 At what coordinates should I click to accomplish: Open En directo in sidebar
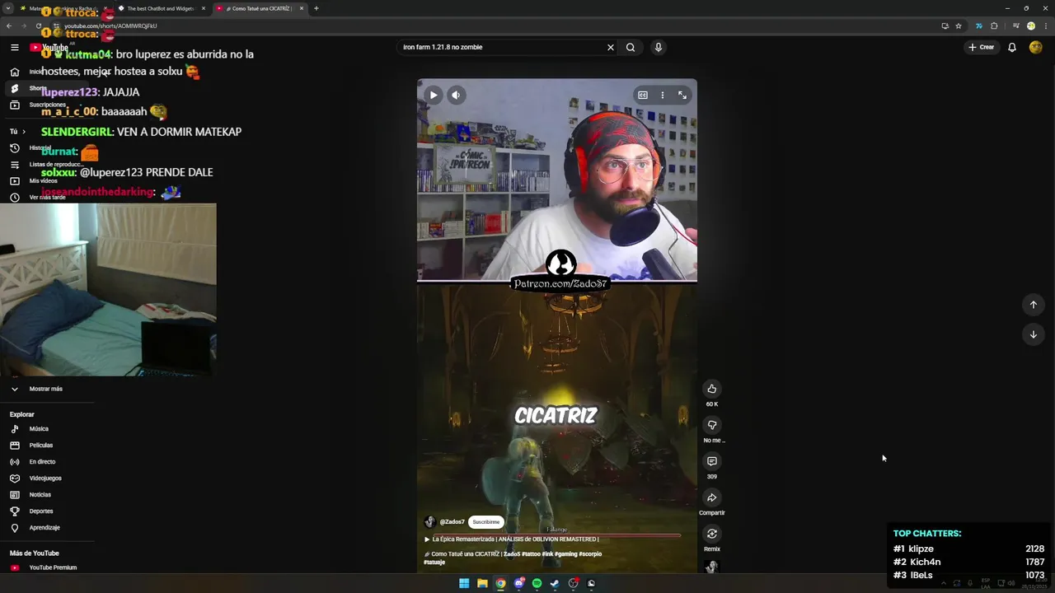[42, 462]
